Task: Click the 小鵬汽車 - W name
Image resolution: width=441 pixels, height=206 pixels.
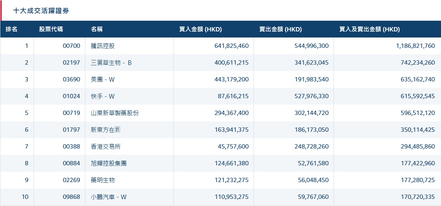Action: pos(109,197)
